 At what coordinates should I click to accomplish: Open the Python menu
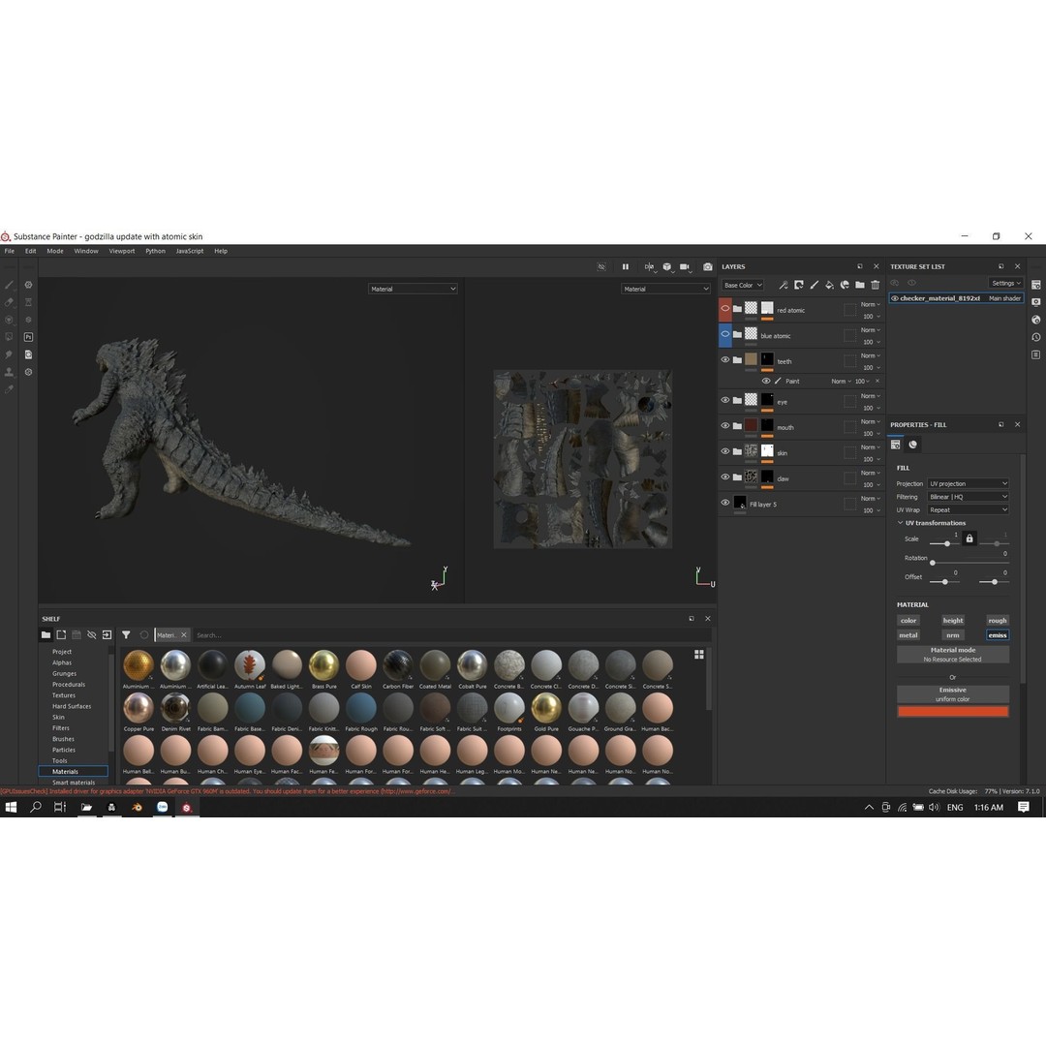pyautogui.click(x=155, y=251)
